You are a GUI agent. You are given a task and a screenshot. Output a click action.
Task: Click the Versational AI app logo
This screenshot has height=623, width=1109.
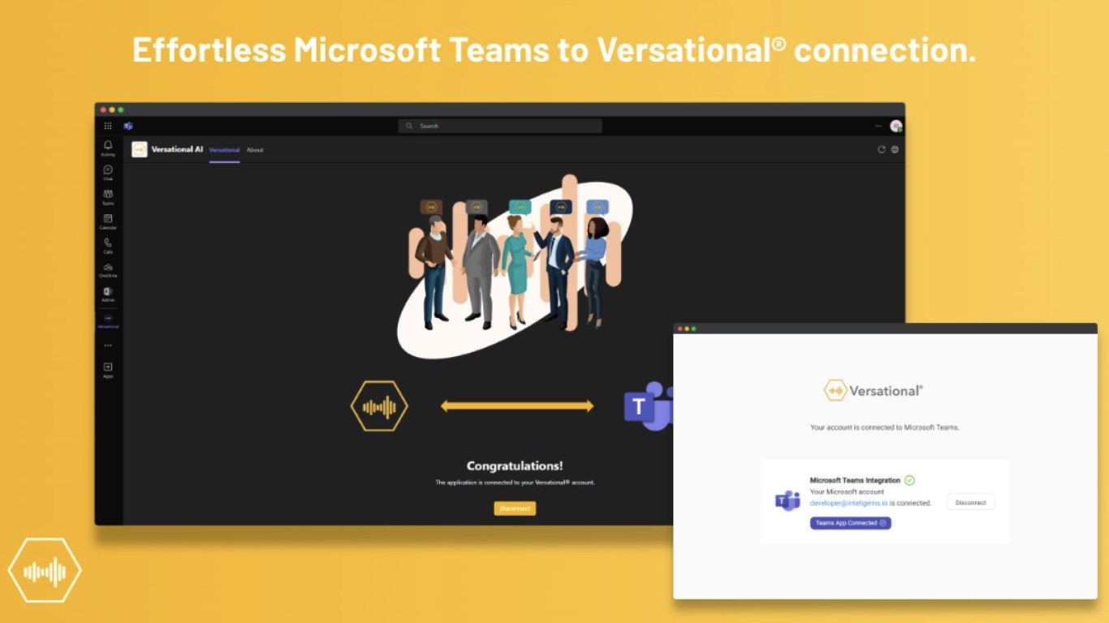tap(140, 149)
